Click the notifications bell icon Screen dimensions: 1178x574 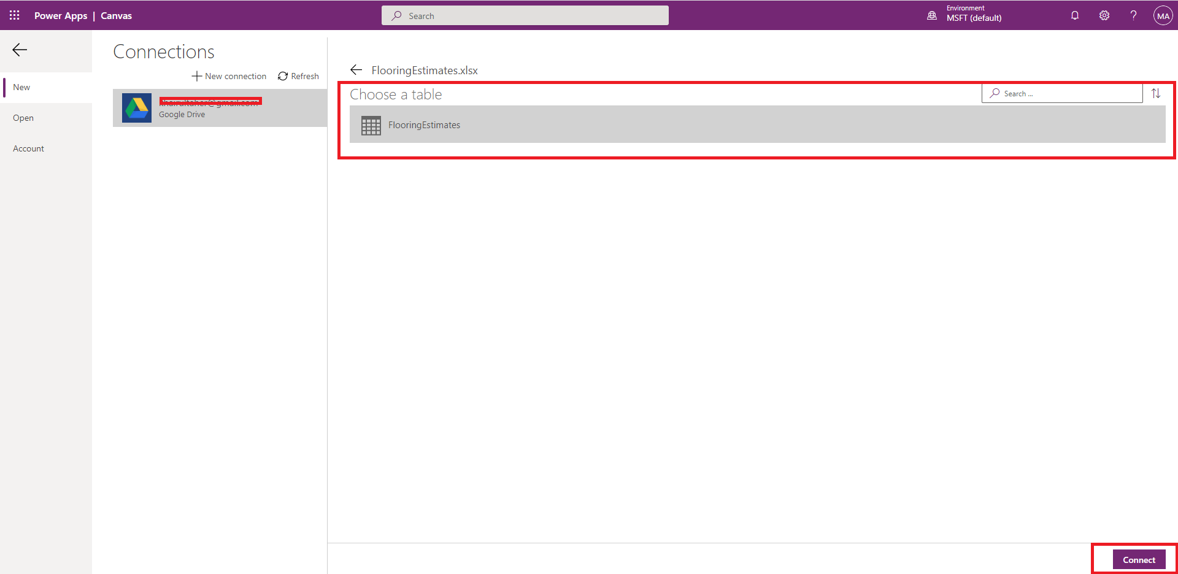[1075, 15]
